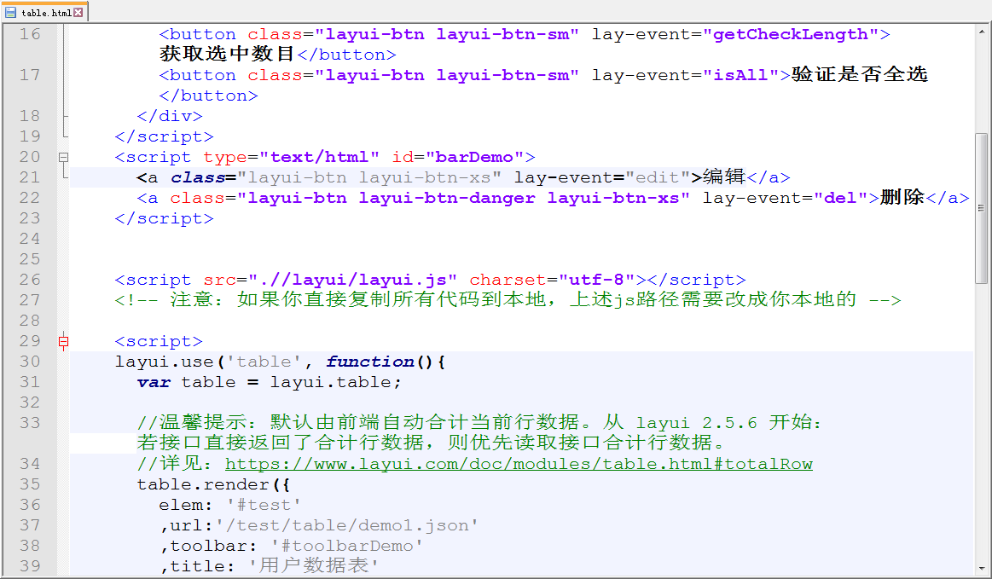Click the utf-8 charset value on line 26
Screen dimensions: 992x579
click(596, 280)
